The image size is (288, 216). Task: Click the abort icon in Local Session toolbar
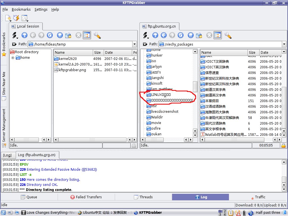pos(78,35)
